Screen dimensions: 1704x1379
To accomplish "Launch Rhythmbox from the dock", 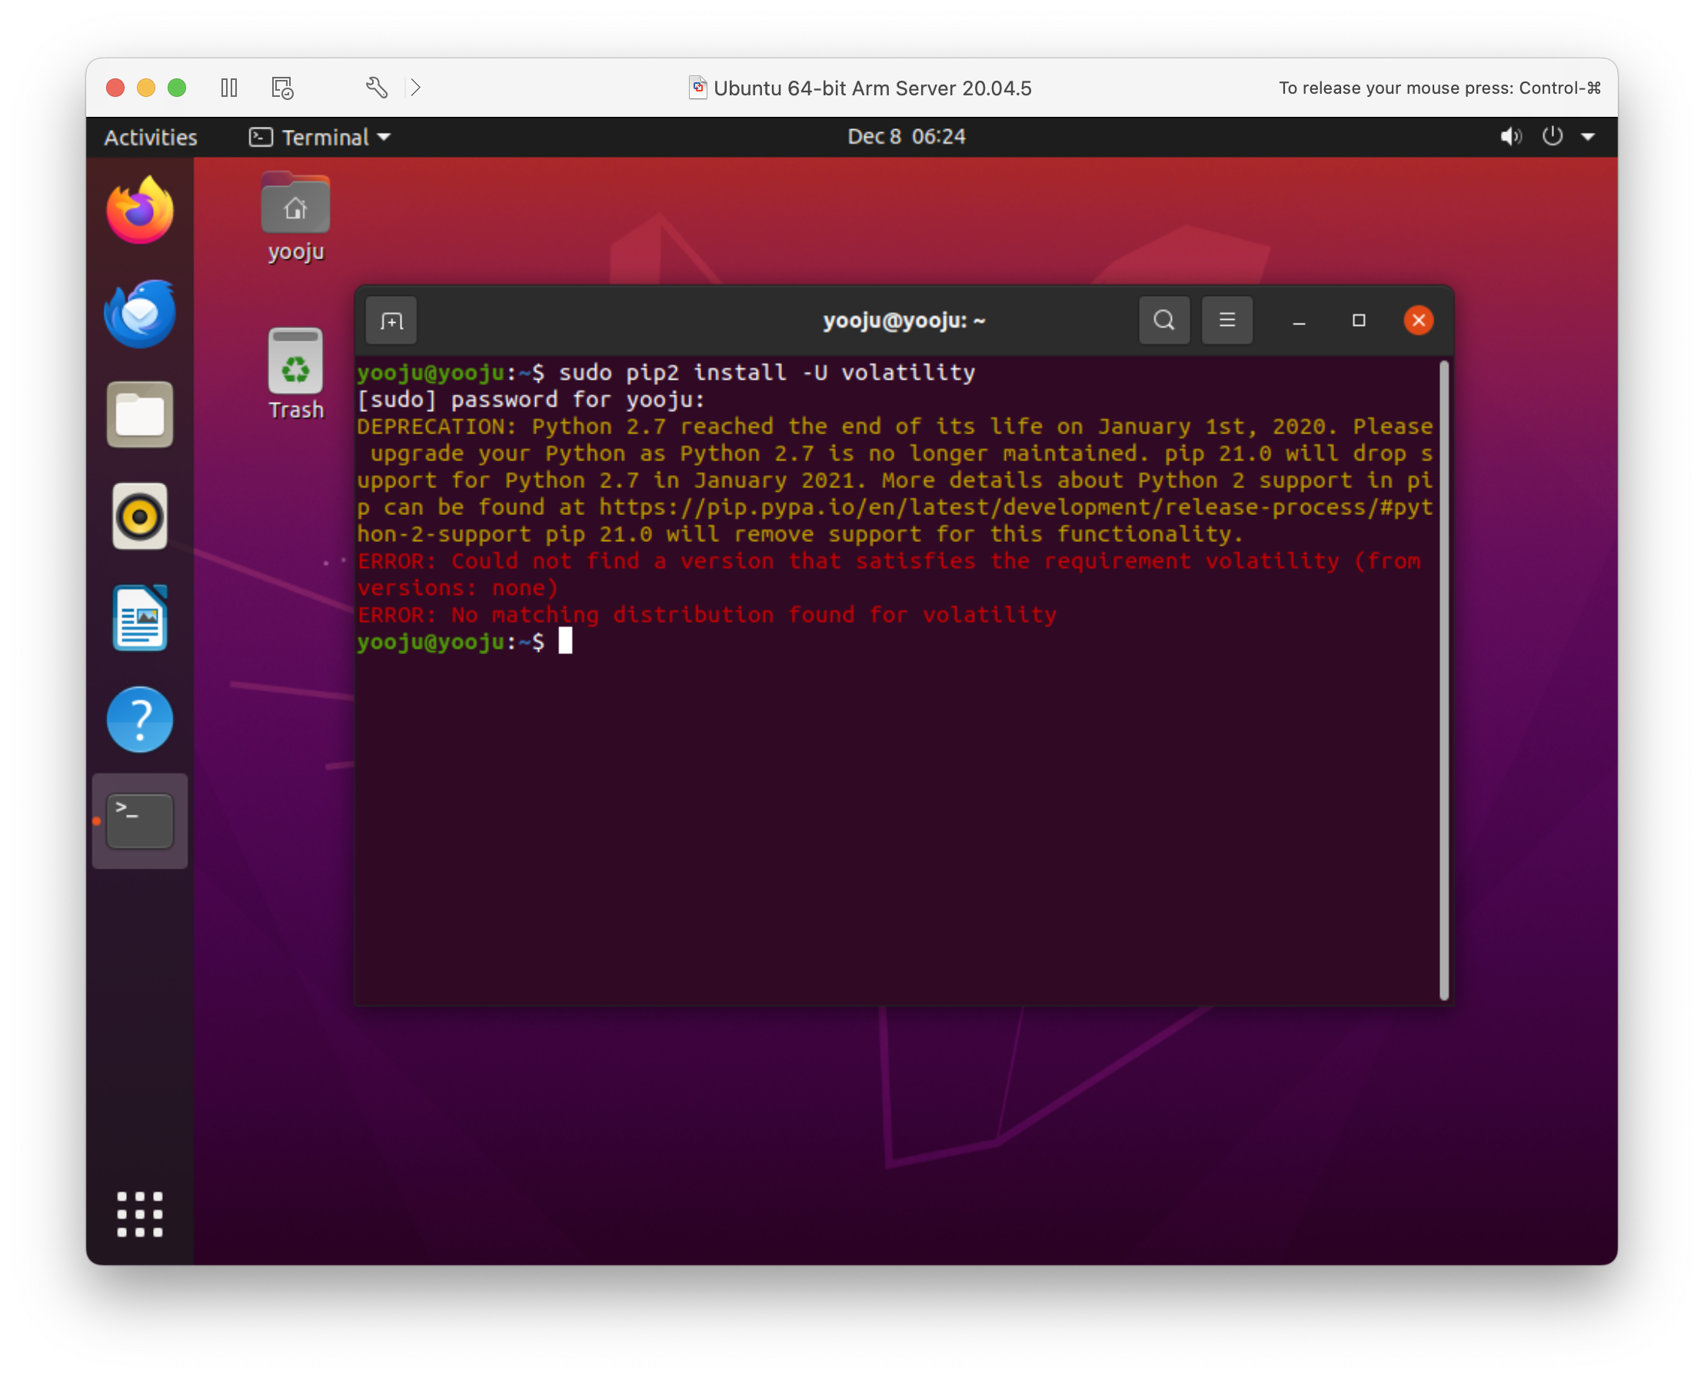I will pyautogui.click(x=140, y=517).
